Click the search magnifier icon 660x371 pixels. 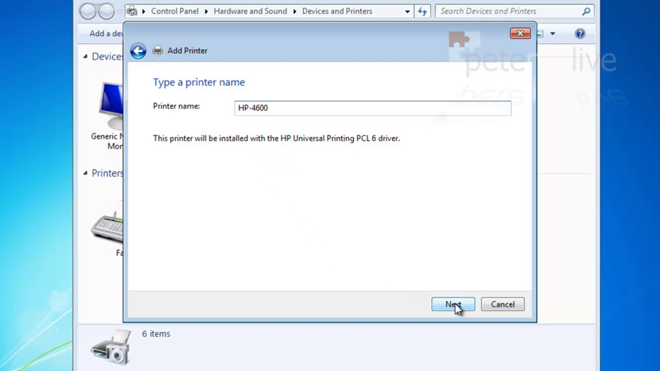tap(586, 11)
